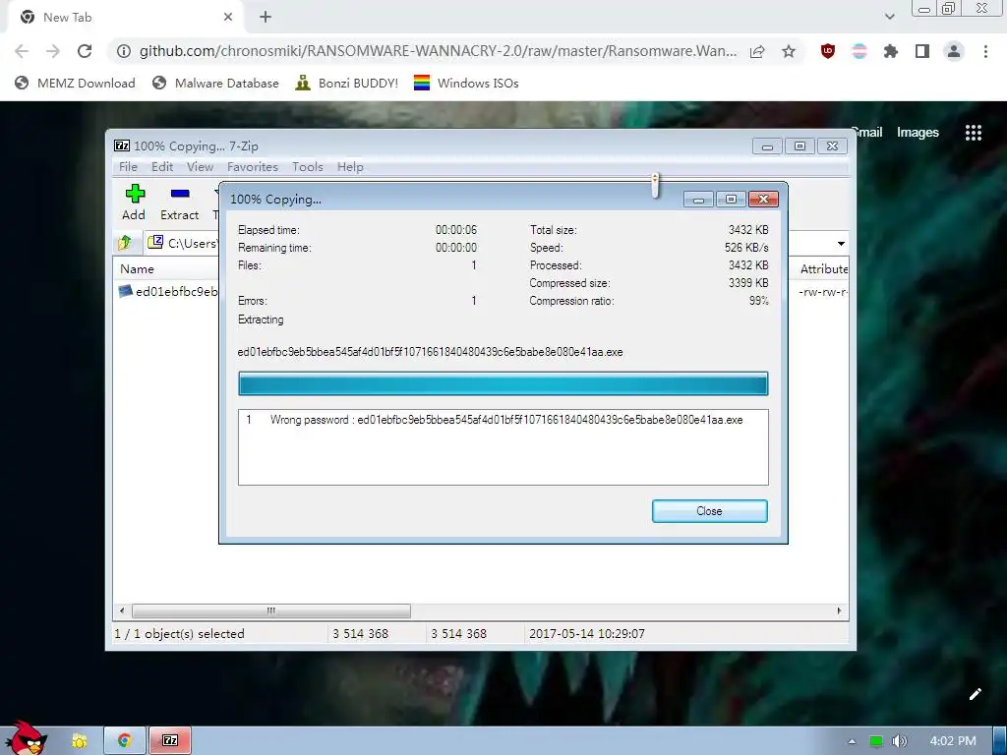Reload the Chrome page
The height and width of the screenshot is (755, 1007).
point(85,51)
